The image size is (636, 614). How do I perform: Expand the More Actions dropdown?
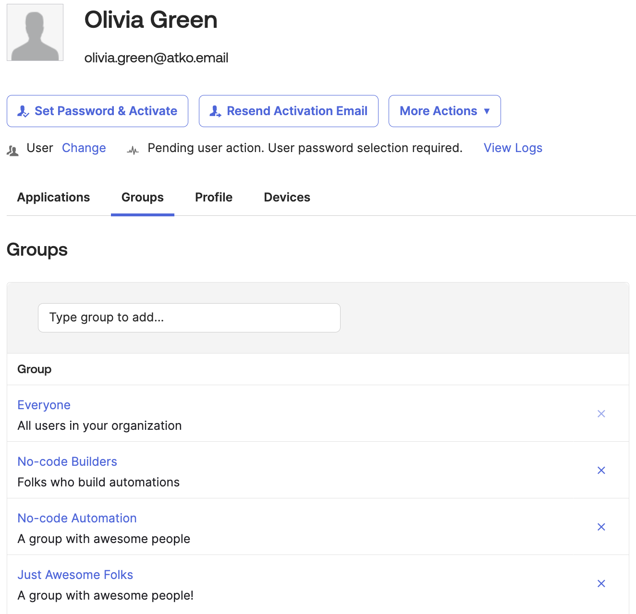(444, 111)
